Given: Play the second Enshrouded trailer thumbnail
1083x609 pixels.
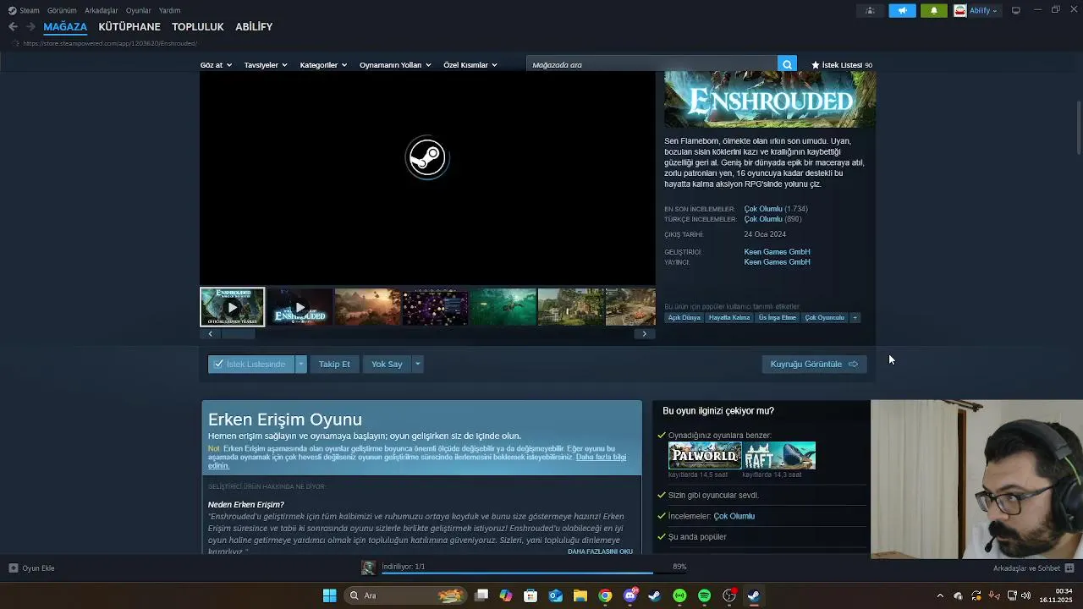Looking at the screenshot, I should tap(300, 307).
